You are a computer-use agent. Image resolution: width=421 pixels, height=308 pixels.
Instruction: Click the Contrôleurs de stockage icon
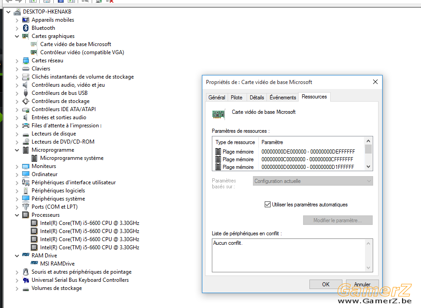pyautogui.click(x=26, y=101)
